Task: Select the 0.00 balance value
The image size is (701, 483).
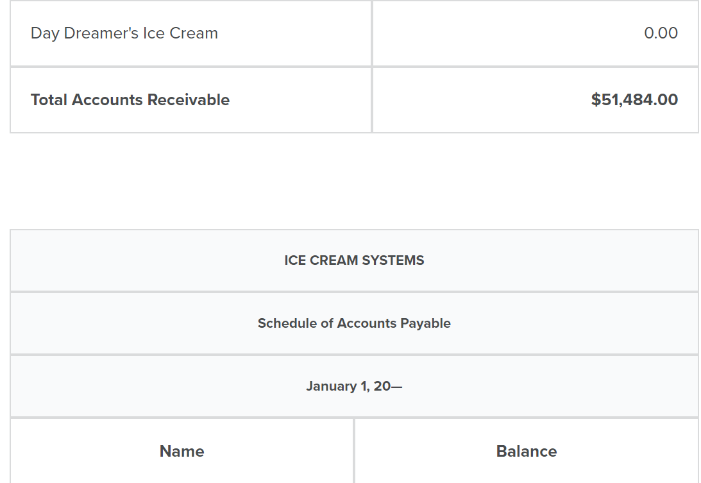Action: (x=661, y=33)
